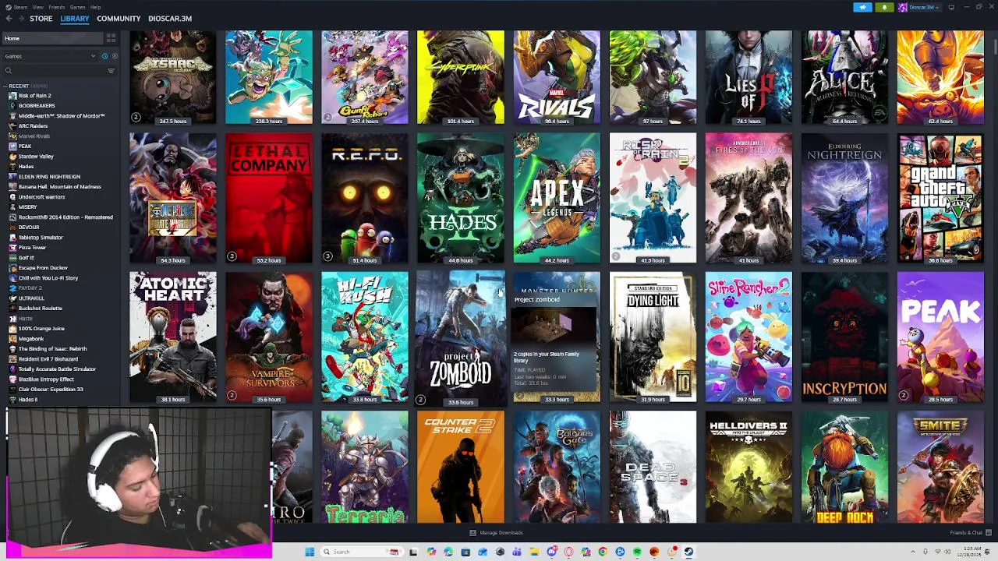This screenshot has width=998, height=561.
Task: Select Megabonk in the sidebar
Action: tap(31, 339)
